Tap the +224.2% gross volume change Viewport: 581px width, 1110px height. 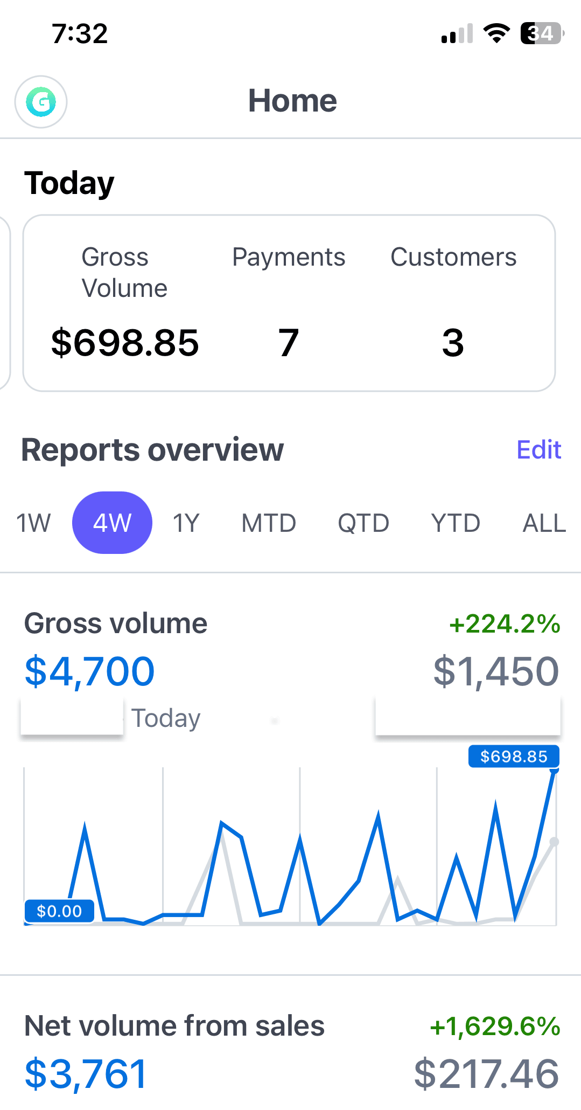pyautogui.click(x=505, y=624)
